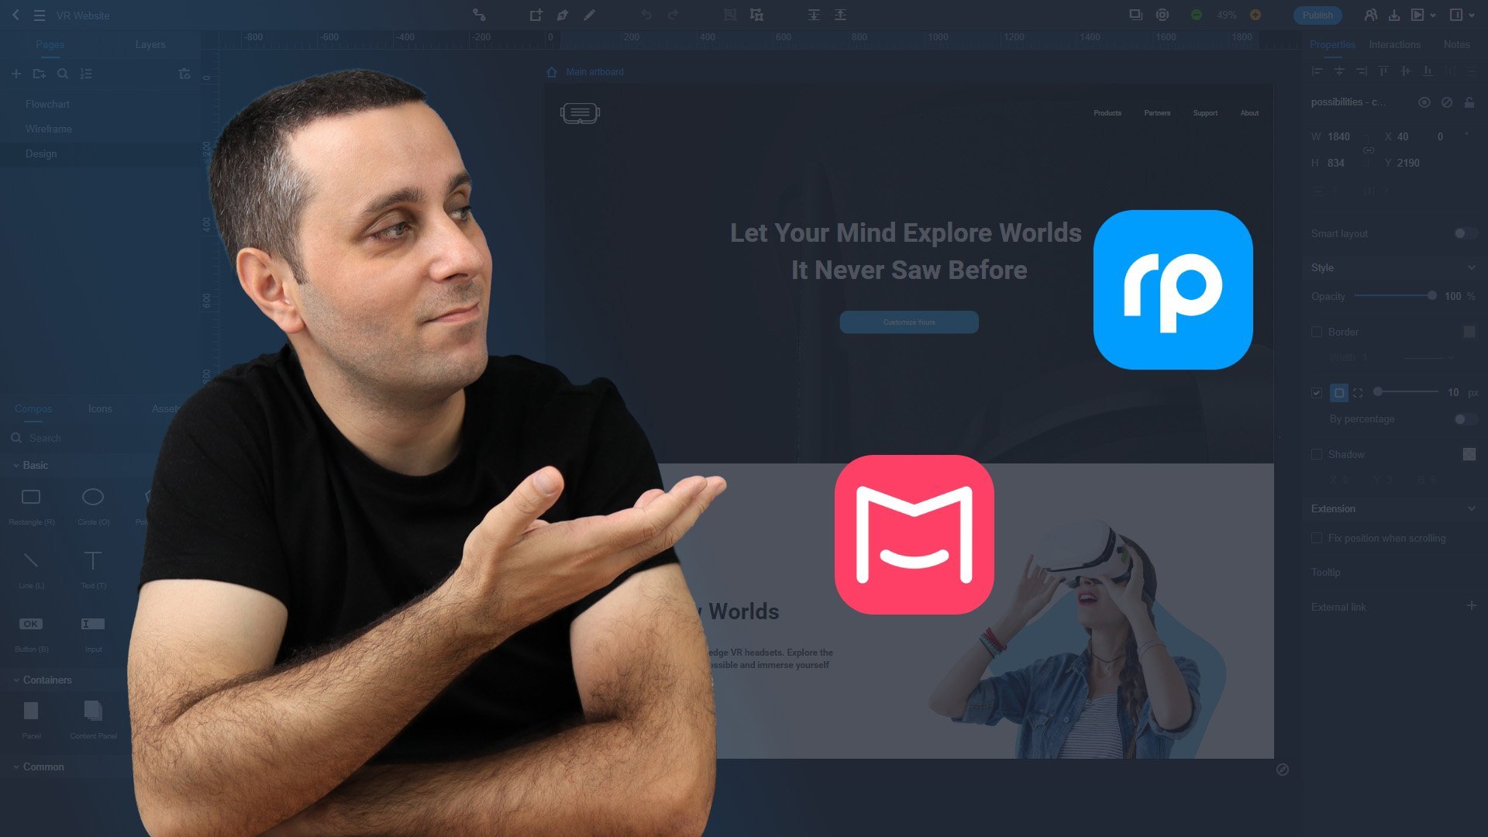Switch to the Pages tab

(50, 44)
